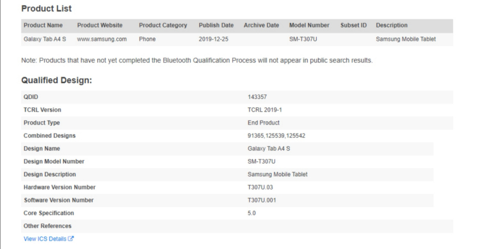Click the TCRL Version label

click(x=42, y=110)
